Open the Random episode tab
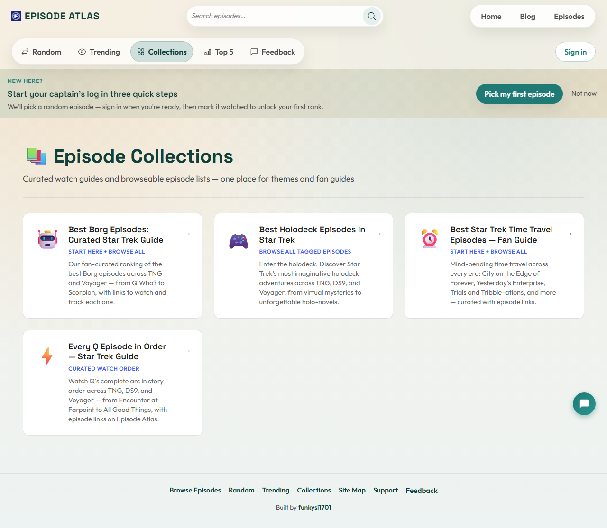This screenshot has width=607, height=528. click(41, 52)
